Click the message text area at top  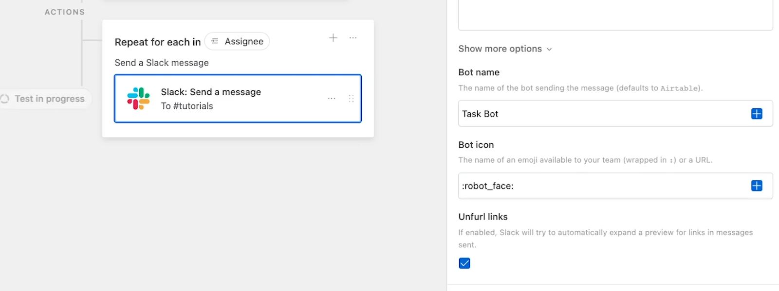click(615, 15)
